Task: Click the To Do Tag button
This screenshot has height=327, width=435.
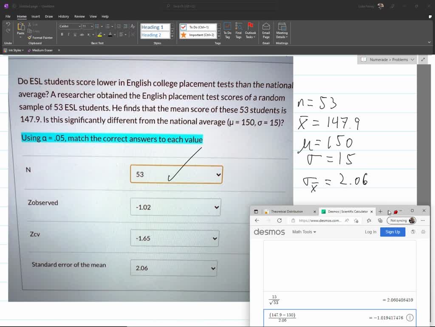Action: pyautogui.click(x=227, y=31)
